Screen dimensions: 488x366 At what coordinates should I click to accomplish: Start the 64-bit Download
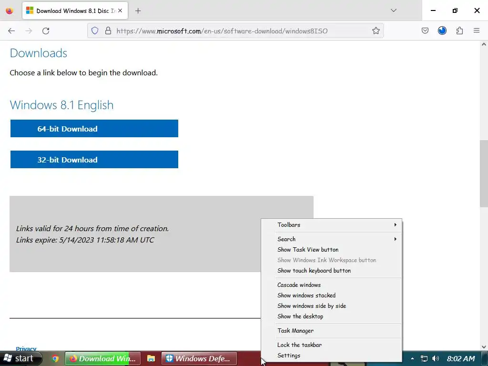point(94,129)
